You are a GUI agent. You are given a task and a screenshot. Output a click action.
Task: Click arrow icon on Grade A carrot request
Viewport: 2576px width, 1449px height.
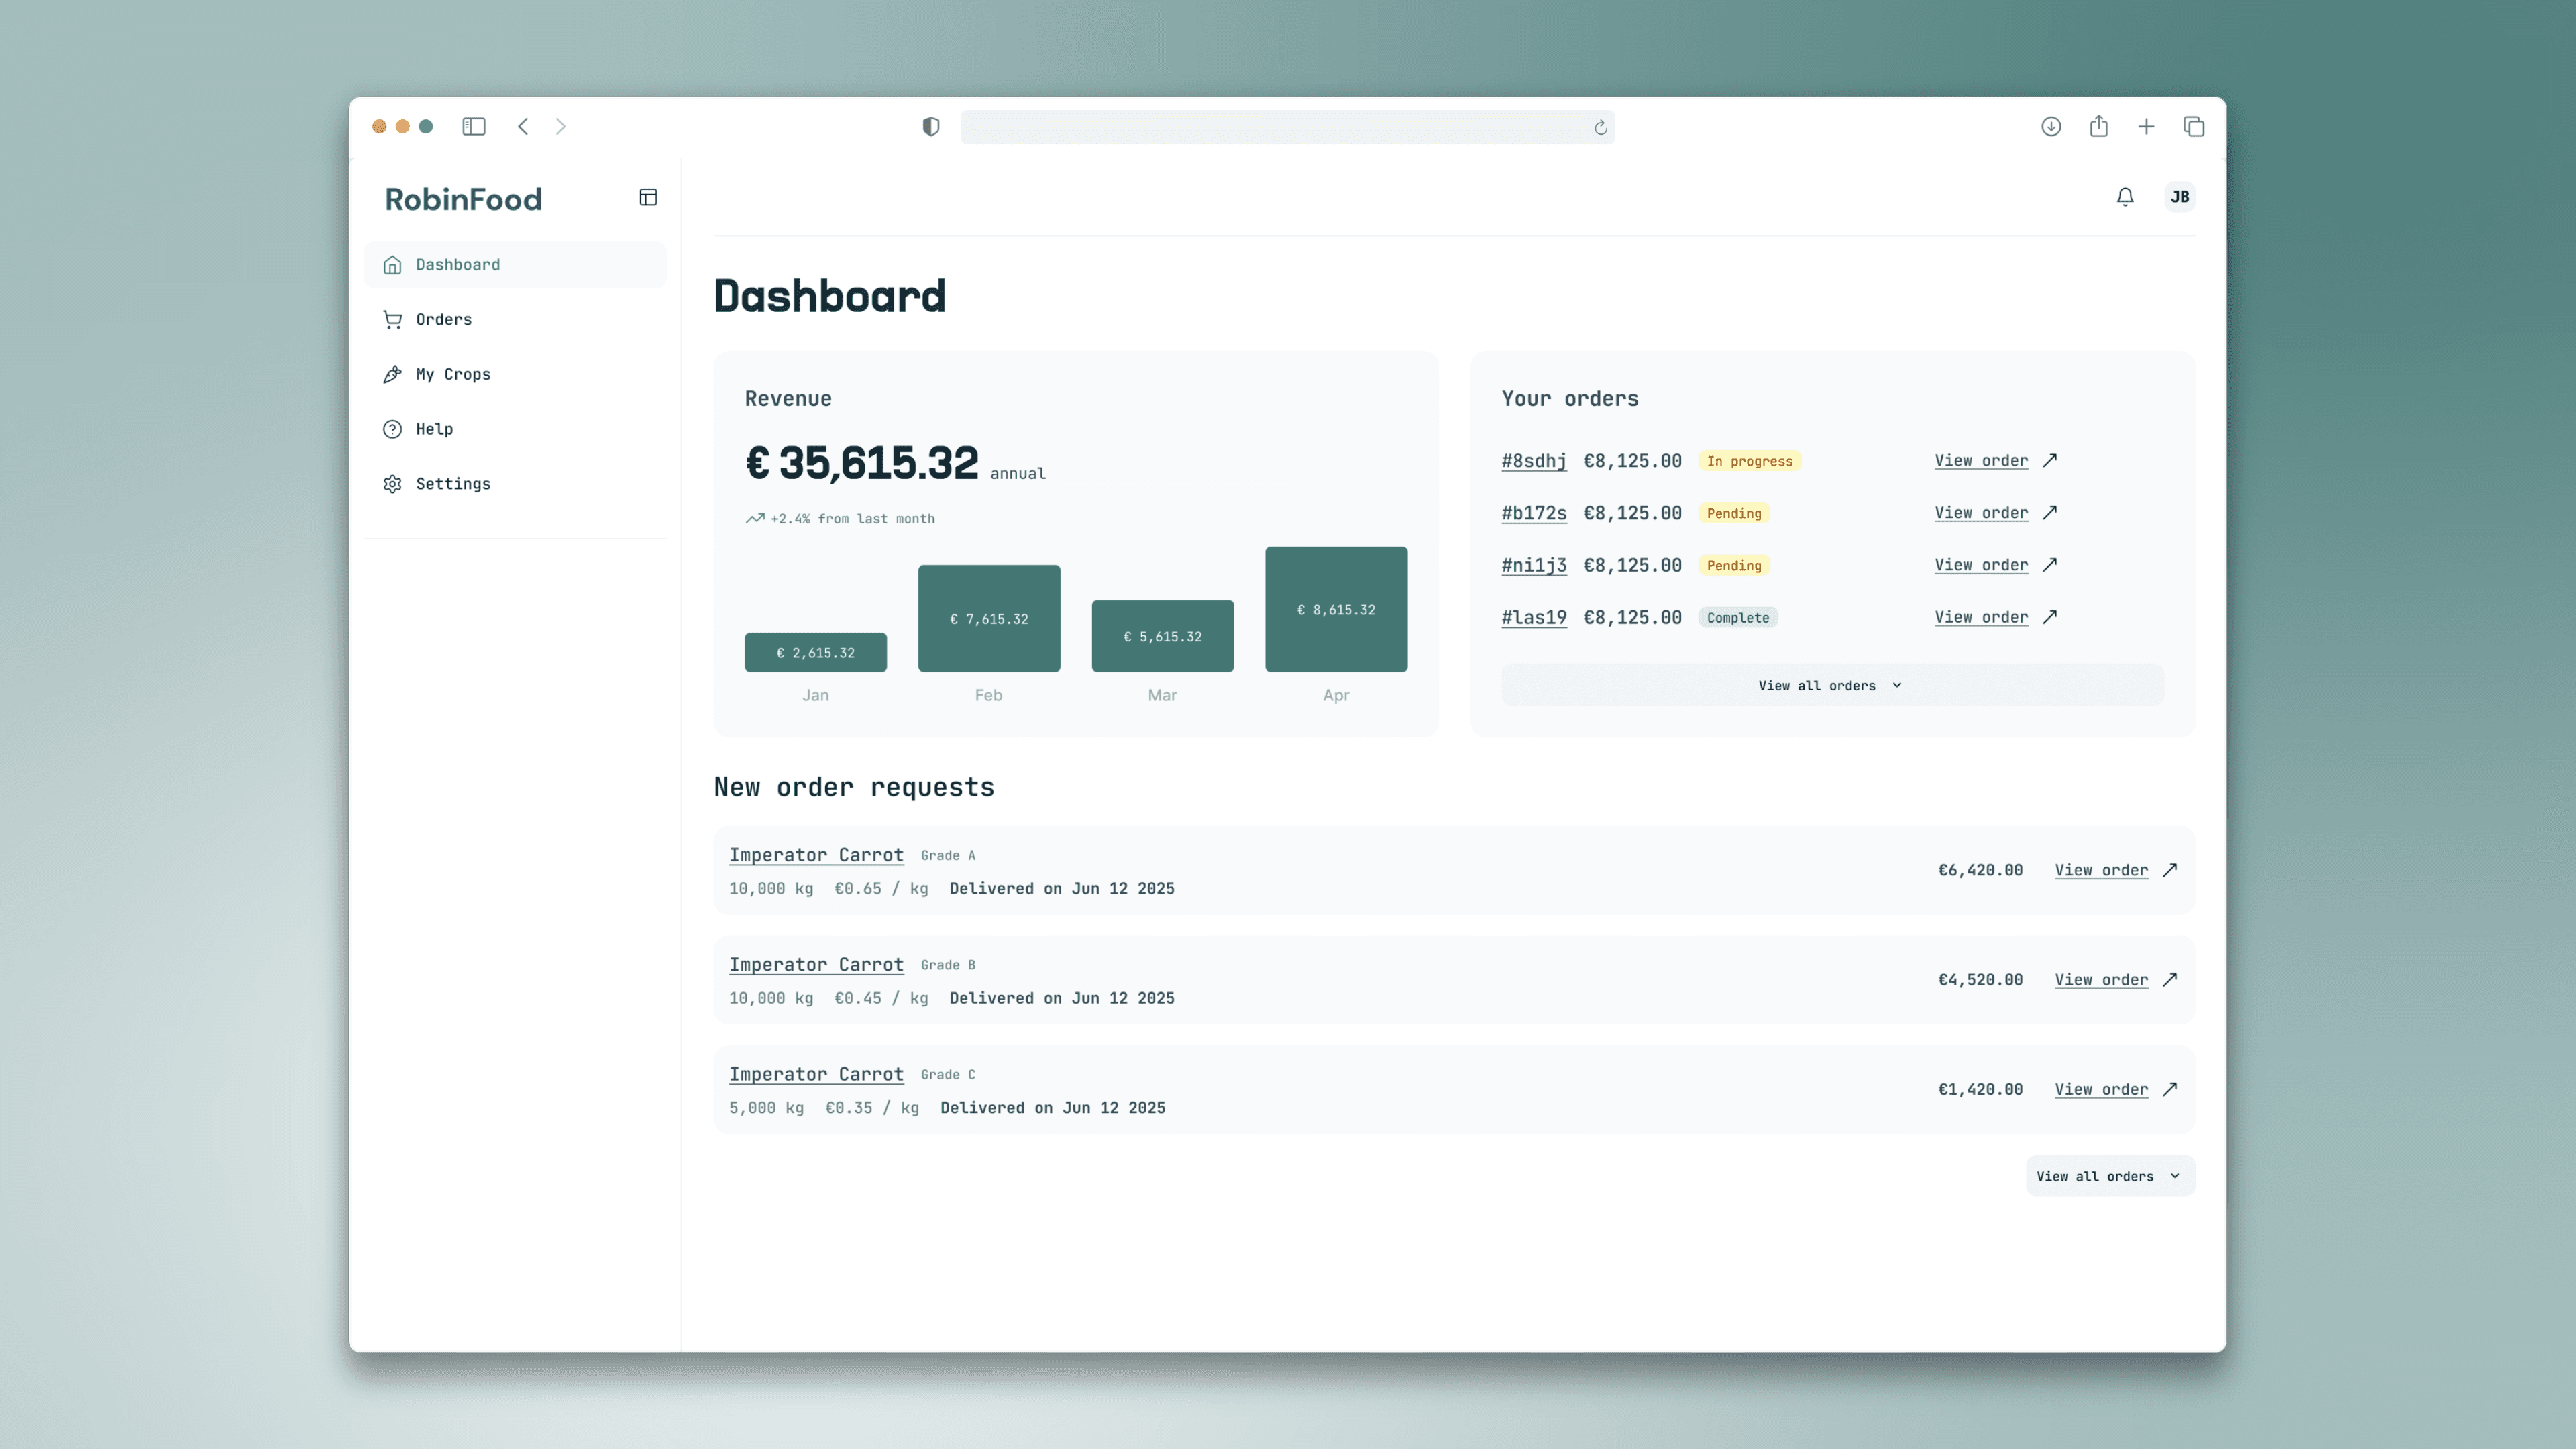2170,870
